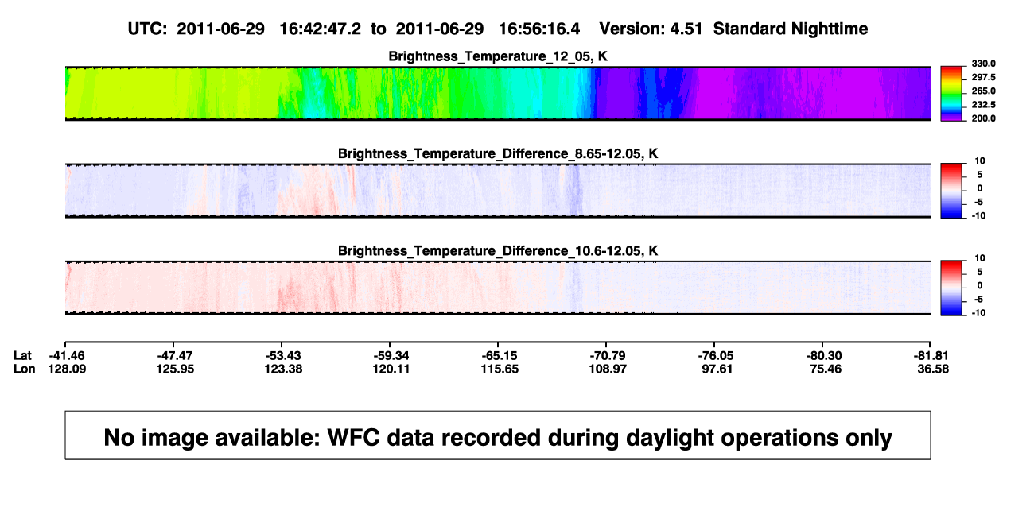The image size is (1034, 530).
Task: Click latitude value -81.81
Action: 931,355
